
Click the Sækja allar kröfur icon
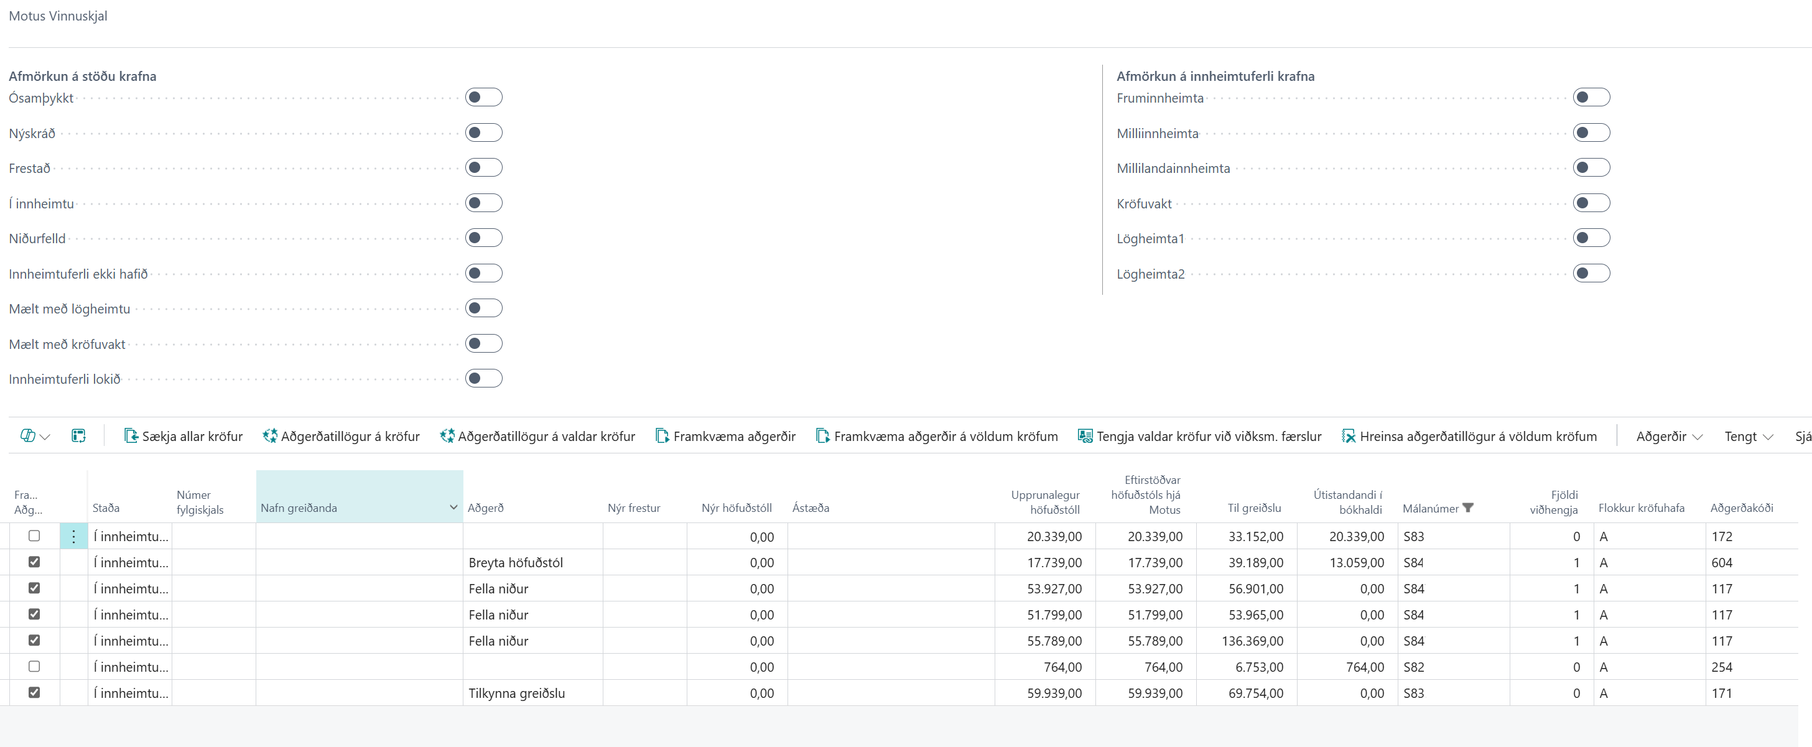click(131, 436)
